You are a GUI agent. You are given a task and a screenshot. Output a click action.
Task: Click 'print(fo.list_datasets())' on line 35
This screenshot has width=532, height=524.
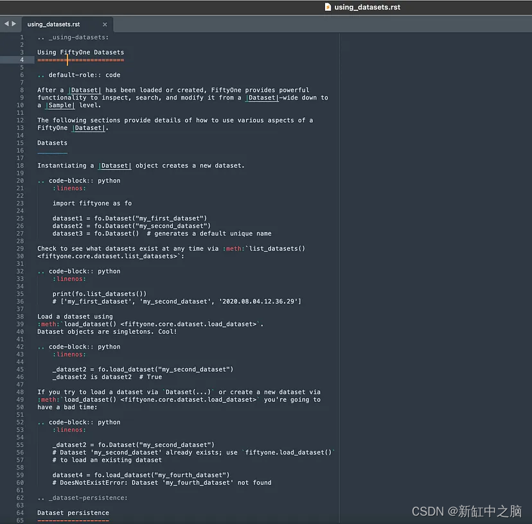coord(100,294)
